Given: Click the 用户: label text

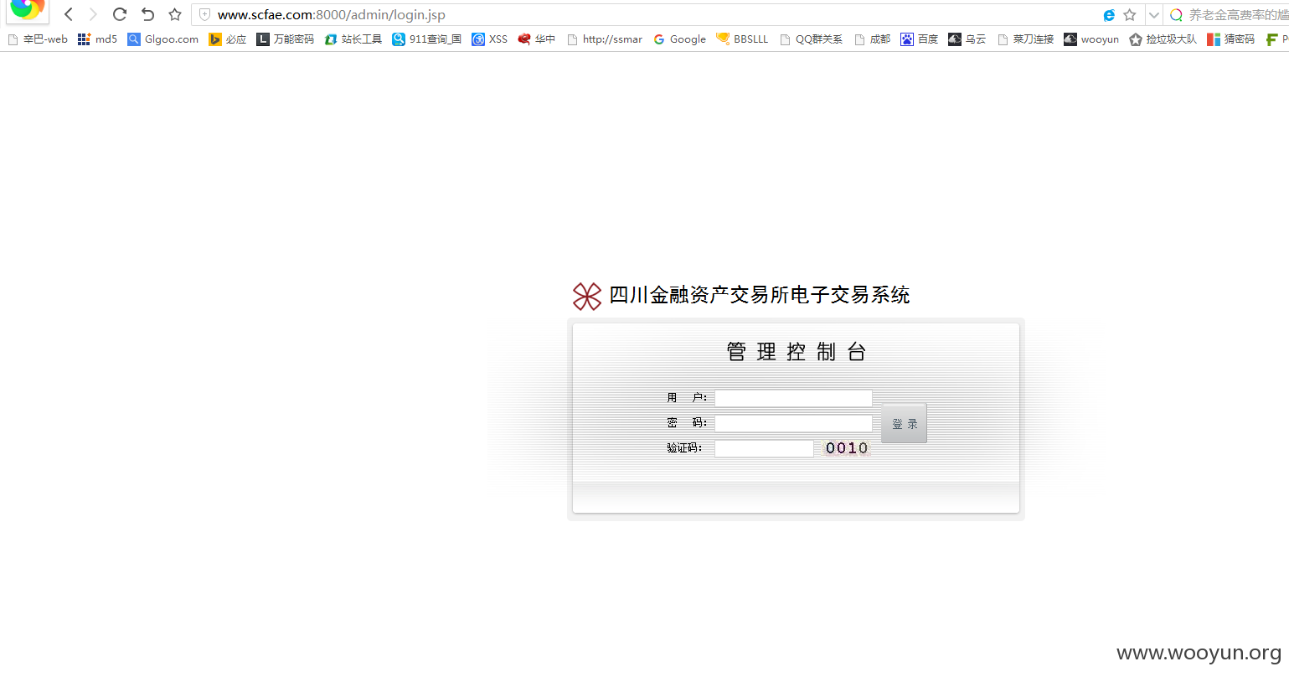Looking at the screenshot, I should pyautogui.click(x=688, y=398).
